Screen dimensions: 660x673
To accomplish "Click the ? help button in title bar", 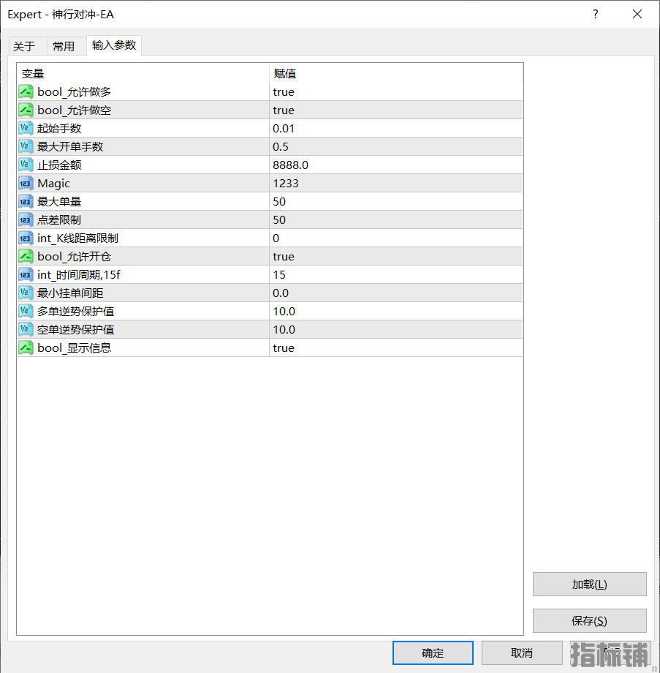I will [x=596, y=14].
